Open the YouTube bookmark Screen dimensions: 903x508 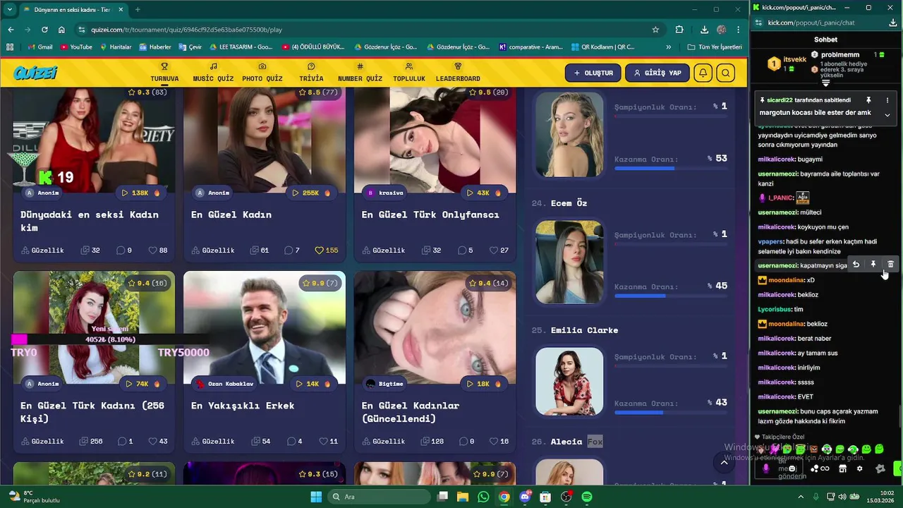76,47
